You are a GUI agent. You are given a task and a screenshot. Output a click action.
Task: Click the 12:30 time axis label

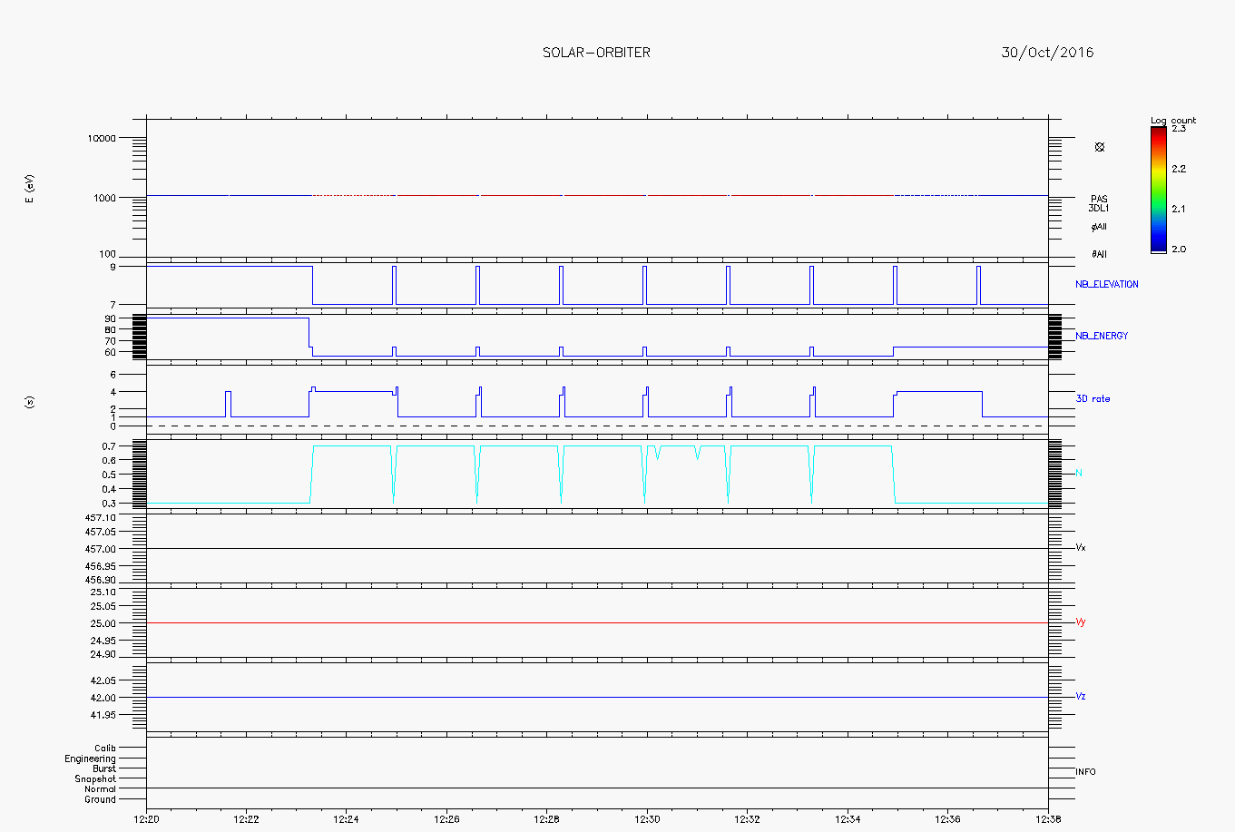coord(647,819)
